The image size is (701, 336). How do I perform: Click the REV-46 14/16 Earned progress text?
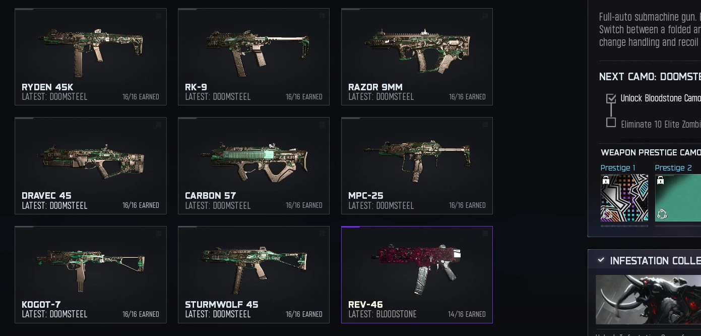point(467,314)
